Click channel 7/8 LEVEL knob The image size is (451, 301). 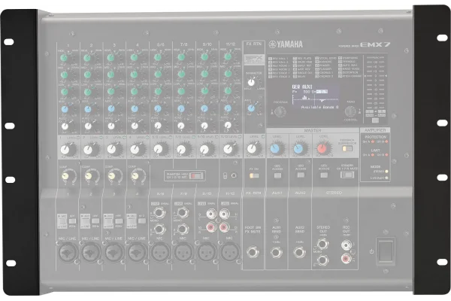point(181,149)
